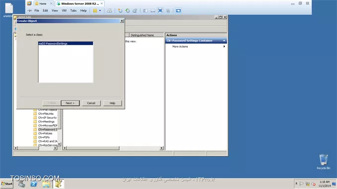Screen dimensions: 337x189
Task: Take a snapshot using the snapshot icon
Action: coord(120,10)
